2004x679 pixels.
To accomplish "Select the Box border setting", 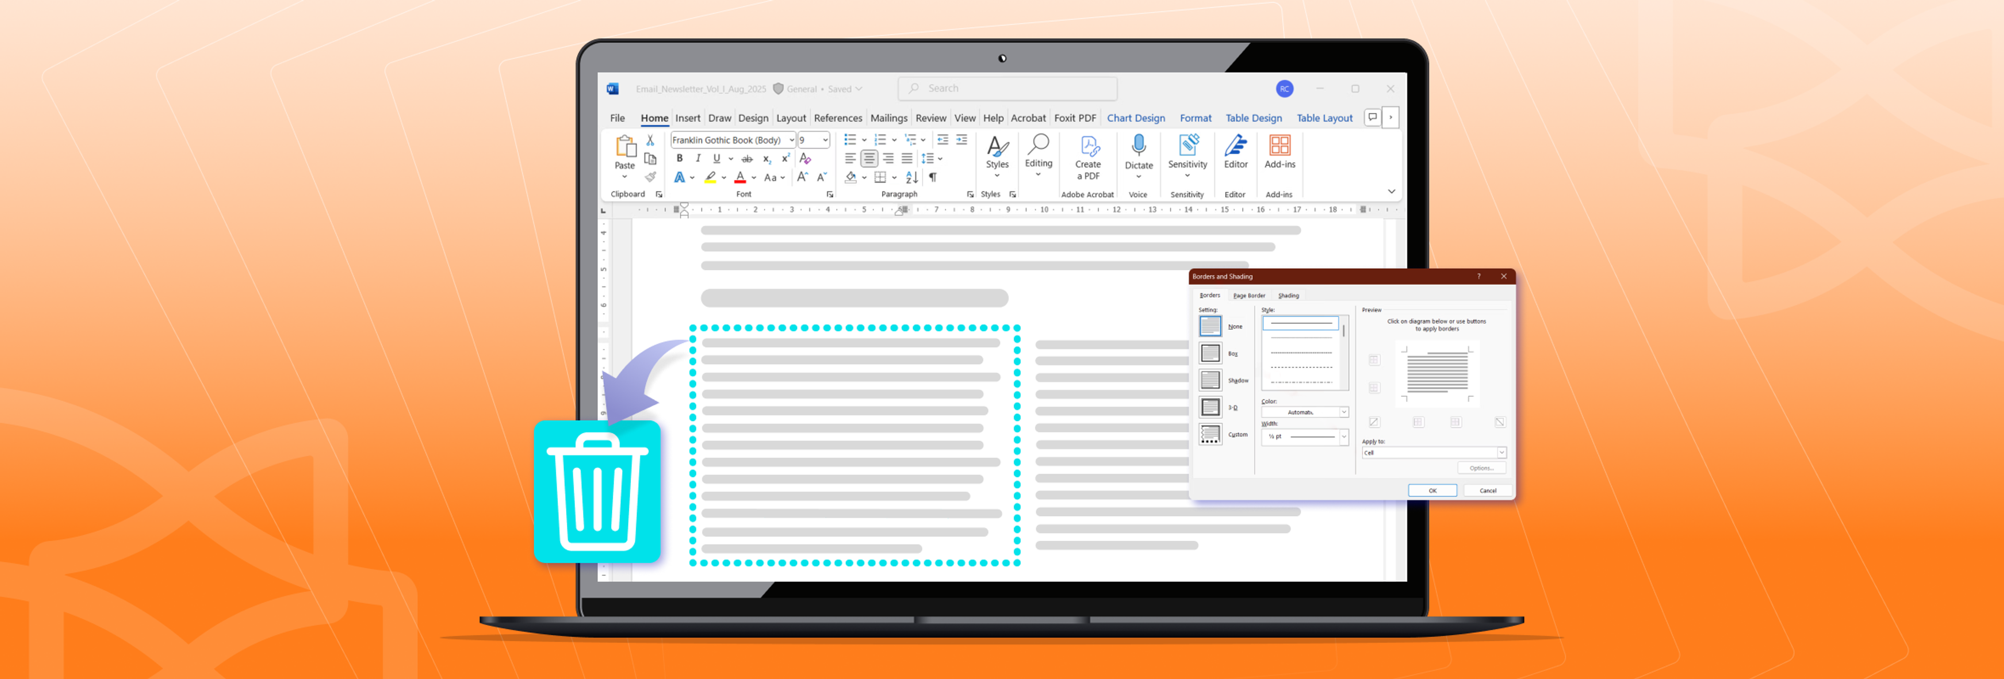I will tap(1211, 353).
